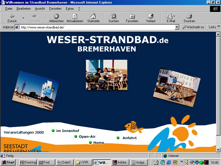This screenshot has height=166, width=221.
Task: Print the page with Drucken
Action: pos(189,18)
